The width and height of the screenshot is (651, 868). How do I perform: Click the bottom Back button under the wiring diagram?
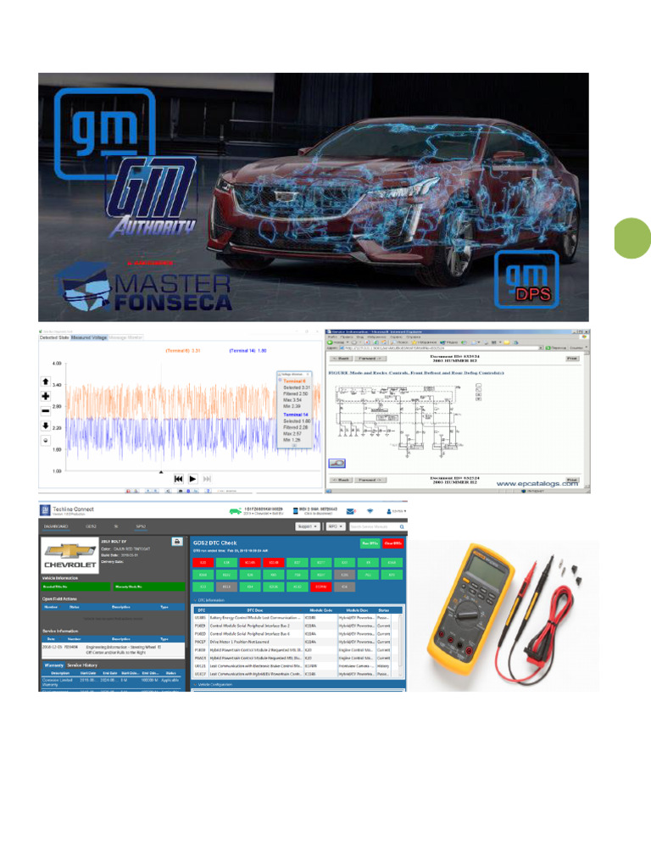pos(342,480)
